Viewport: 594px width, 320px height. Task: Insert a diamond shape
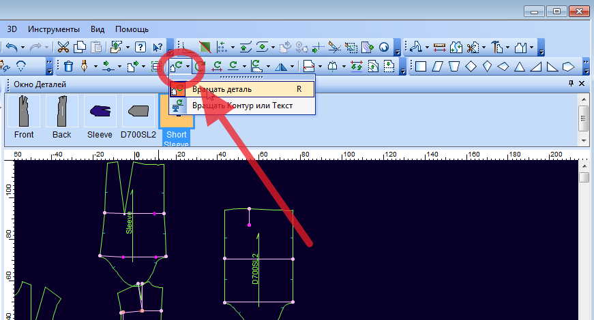pos(471,67)
